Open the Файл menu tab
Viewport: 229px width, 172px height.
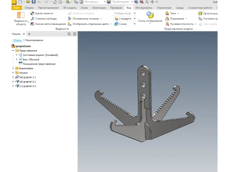(x=17, y=8)
